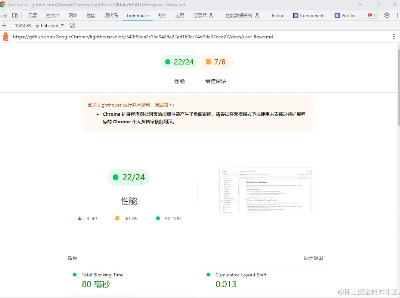This screenshot has width=400, height=298.
Task: Switch to the 网络 tab
Action: click(x=73, y=16)
